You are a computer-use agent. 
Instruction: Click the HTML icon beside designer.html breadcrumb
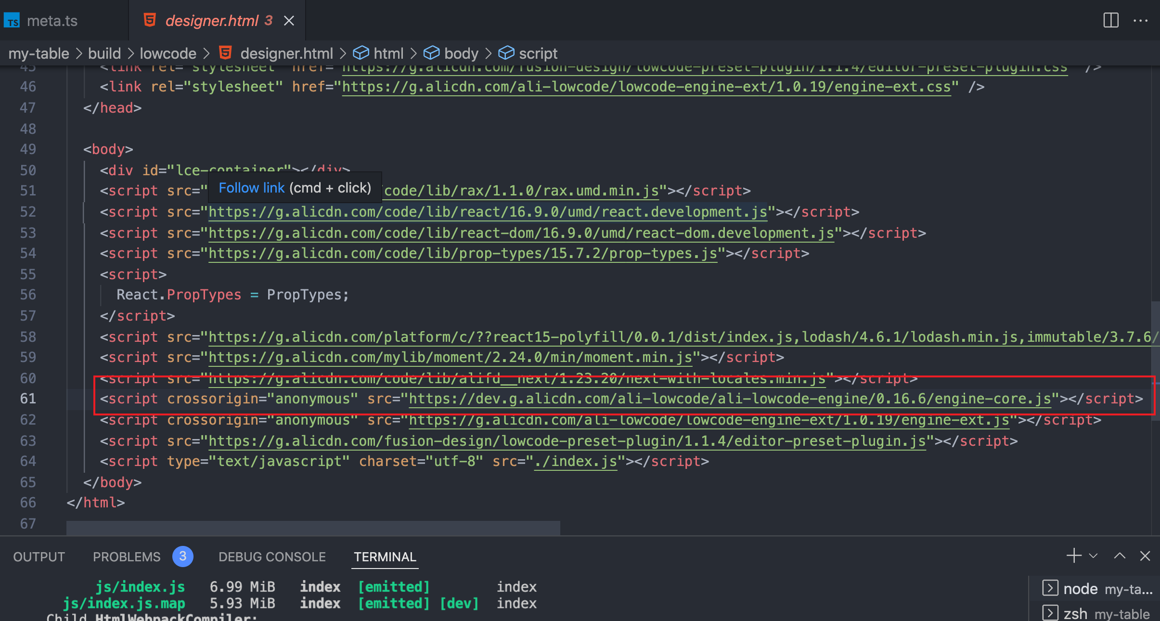coord(226,53)
